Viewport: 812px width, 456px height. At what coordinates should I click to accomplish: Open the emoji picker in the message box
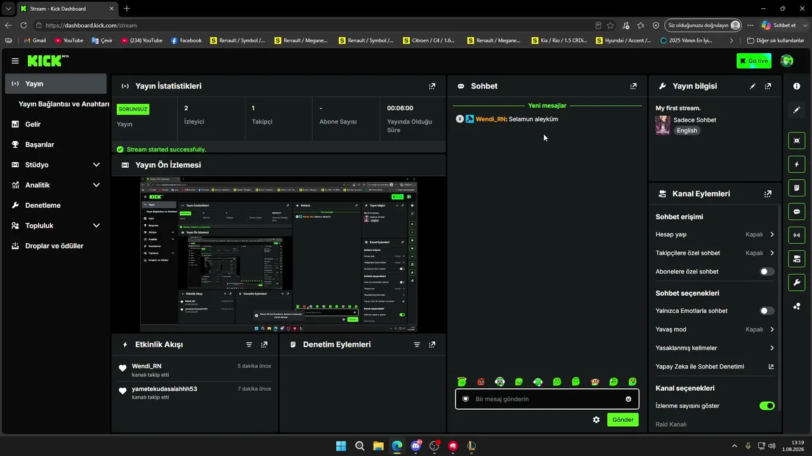629,399
